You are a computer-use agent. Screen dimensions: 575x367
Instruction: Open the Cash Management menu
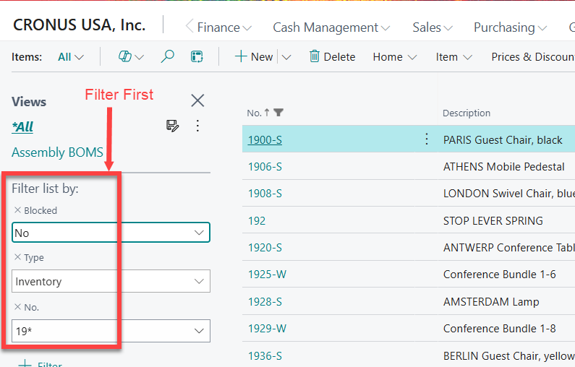(331, 27)
